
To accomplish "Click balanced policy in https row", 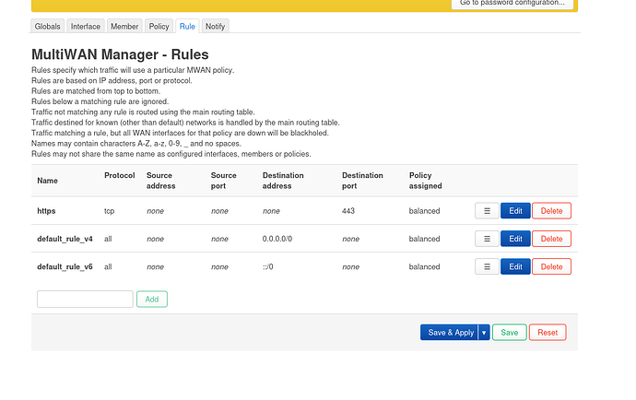I will pos(425,211).
